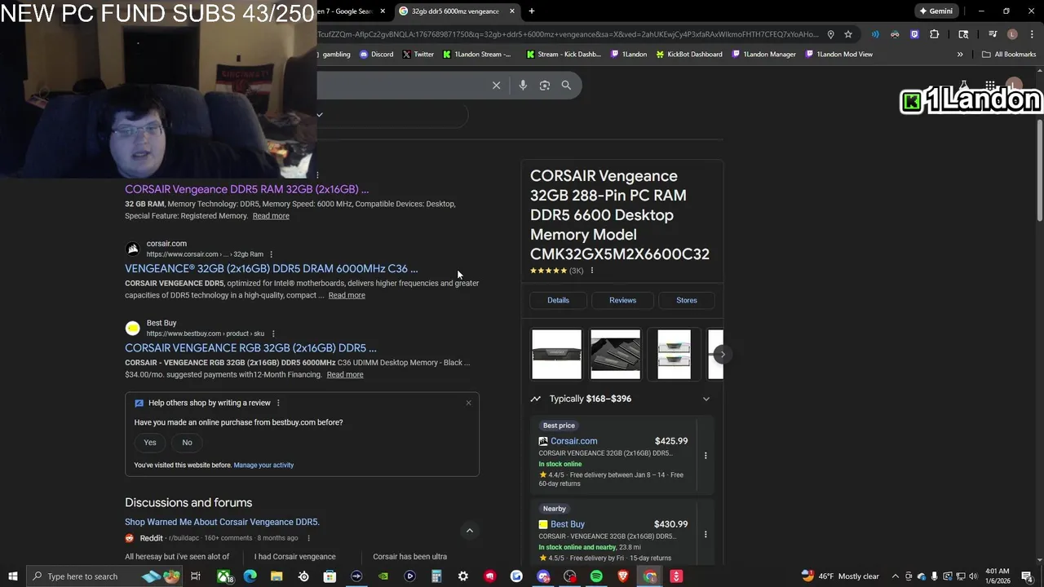Open options for the corsair.com result

(272, 254)
